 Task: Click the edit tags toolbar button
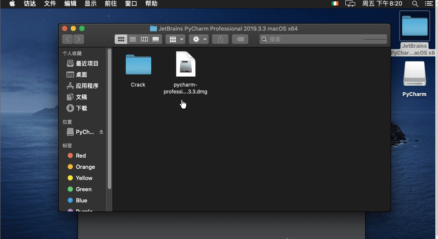pos(240,39)
